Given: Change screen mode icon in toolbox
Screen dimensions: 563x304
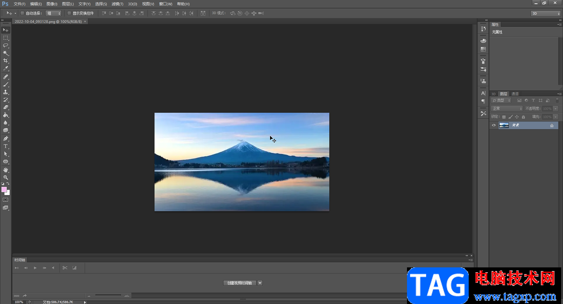Looking at the screenshot, I should (x=6, y=208).
